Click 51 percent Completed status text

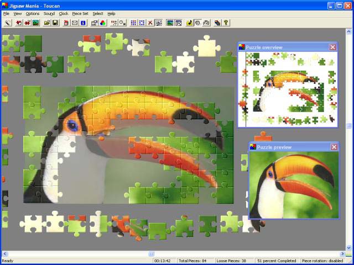pyautogui.click(x=277, y=261)
